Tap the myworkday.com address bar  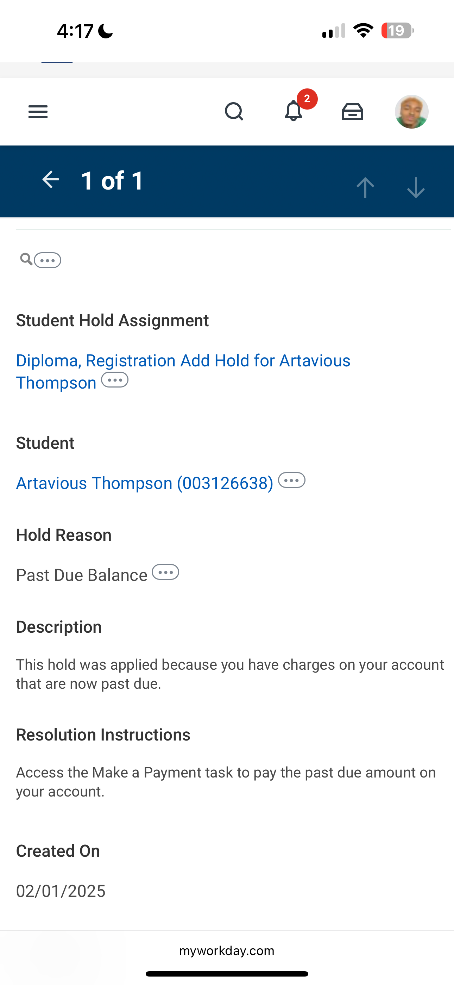click(x=227, y=950)
